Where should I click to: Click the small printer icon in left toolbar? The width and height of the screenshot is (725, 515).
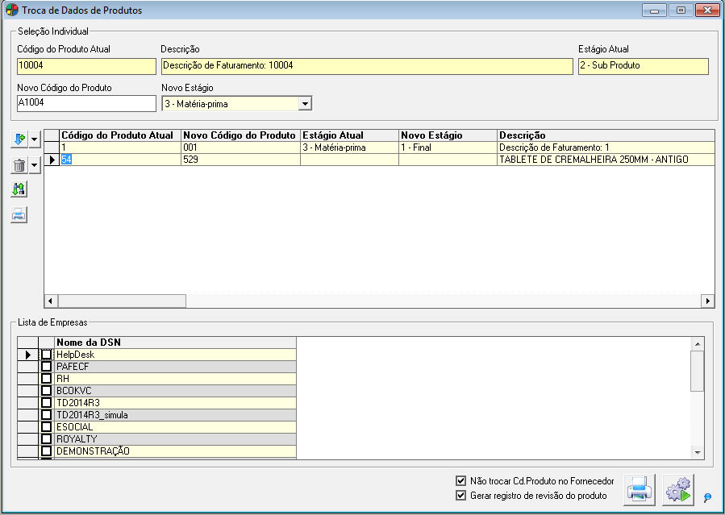[x=19, y=214]
